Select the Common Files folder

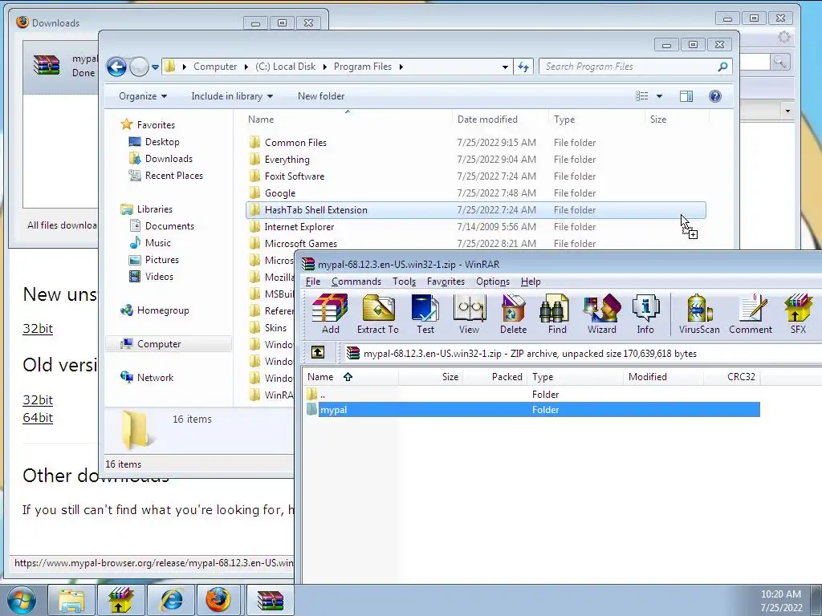[295, 143]
